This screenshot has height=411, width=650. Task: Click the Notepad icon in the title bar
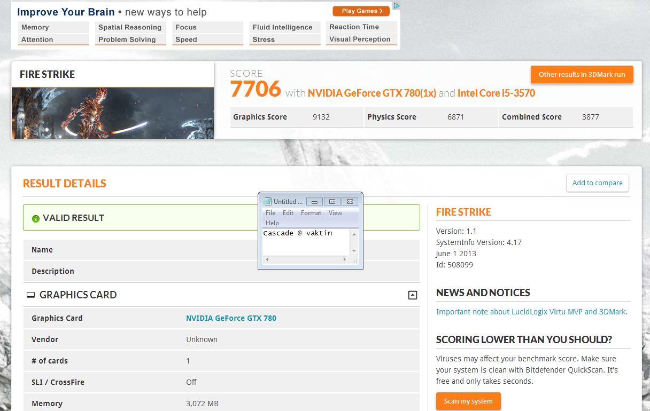(x=267, y=201)
